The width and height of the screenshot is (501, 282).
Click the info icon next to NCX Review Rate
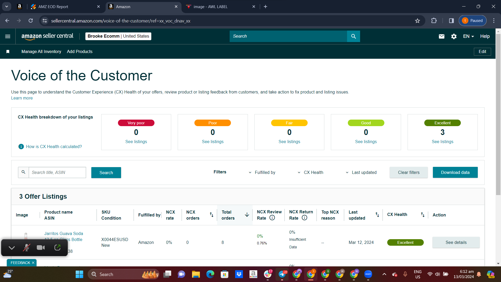(272, 218)
